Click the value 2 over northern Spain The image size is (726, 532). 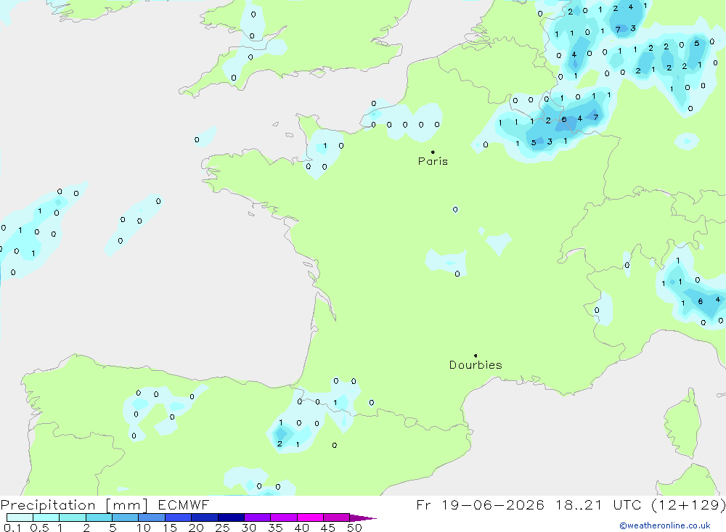(x=280, y=443)
